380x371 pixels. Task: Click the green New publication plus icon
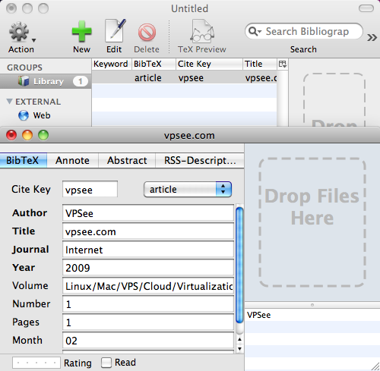[x=81, y=32]
